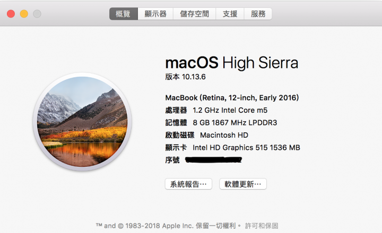Click startup disk value Macintosh HD

pos(224,135)
